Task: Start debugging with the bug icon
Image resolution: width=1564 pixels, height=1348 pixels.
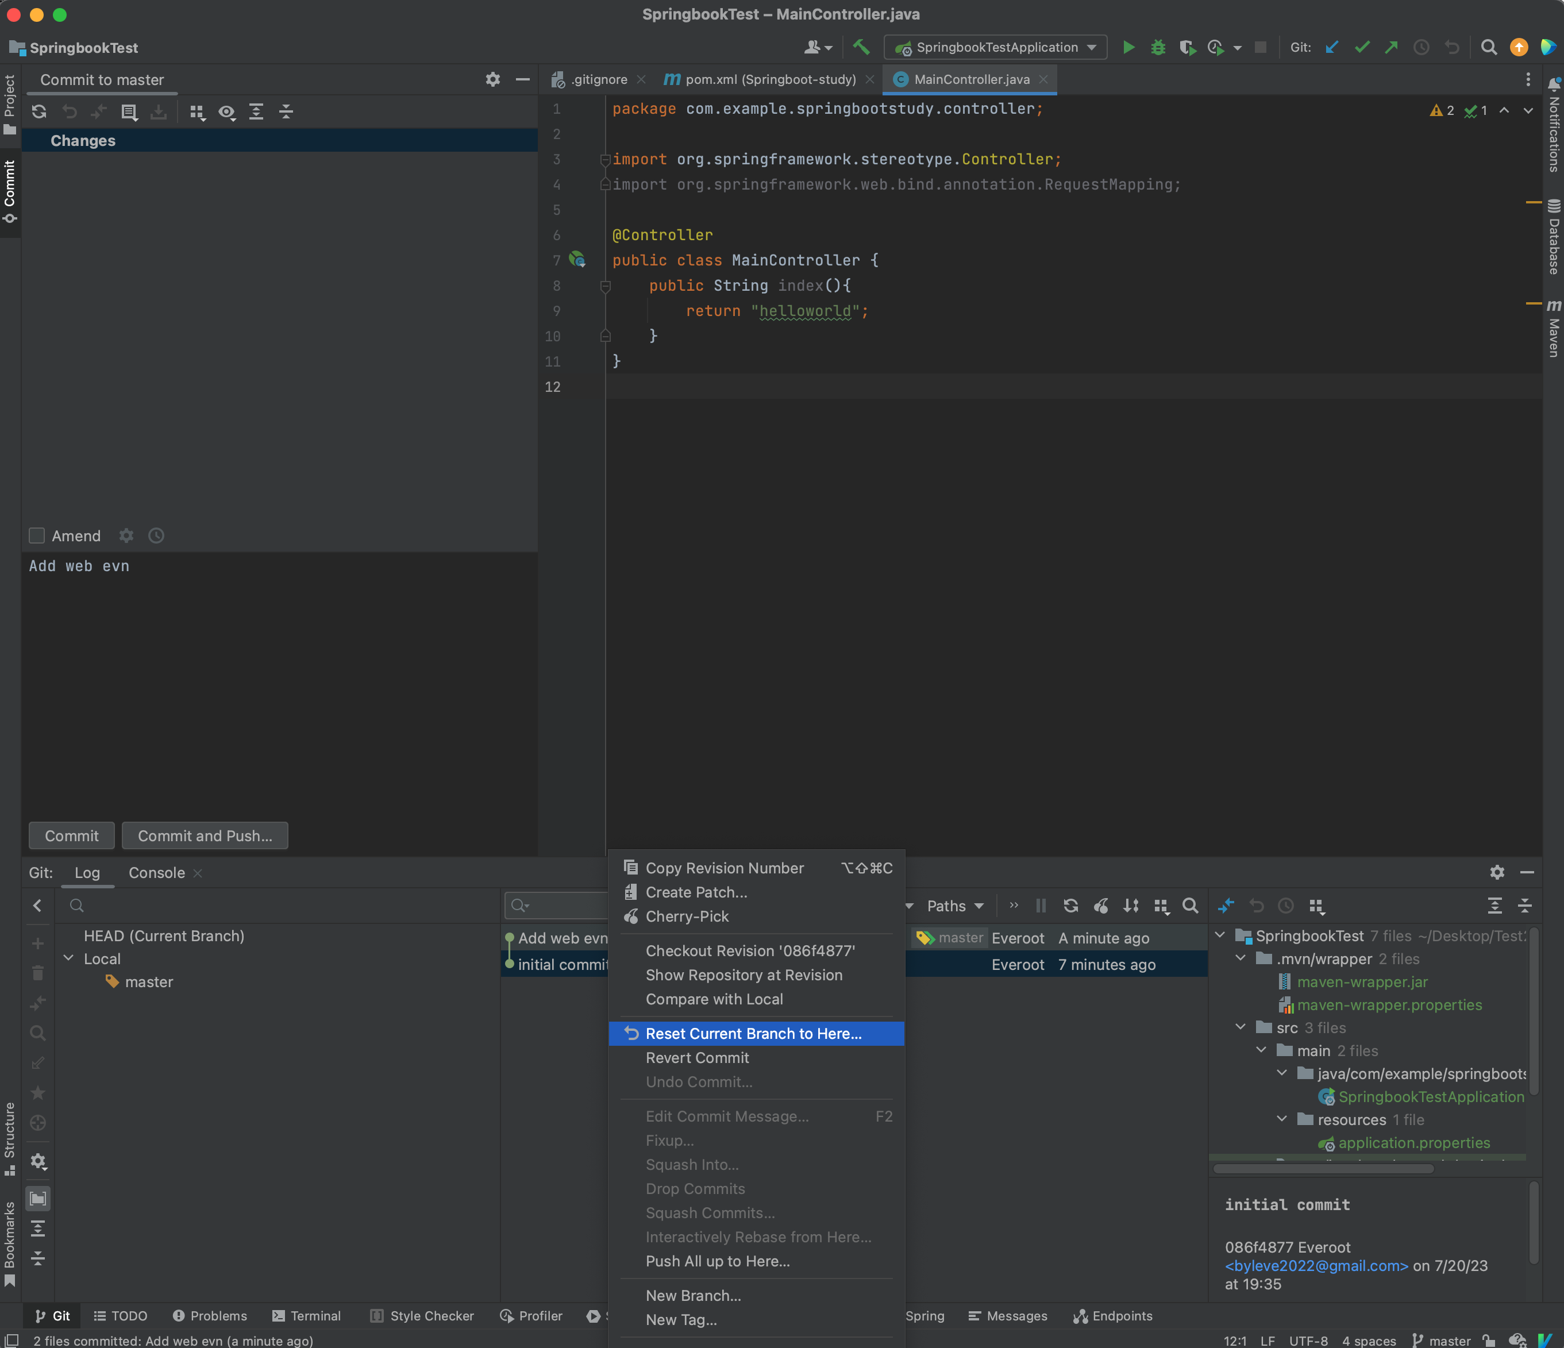Action: 1157,48
